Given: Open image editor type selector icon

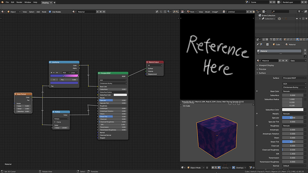Looking at the screenshot, I should [183, 12].
